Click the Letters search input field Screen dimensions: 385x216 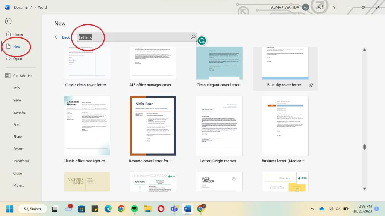(x=135, y=37)
